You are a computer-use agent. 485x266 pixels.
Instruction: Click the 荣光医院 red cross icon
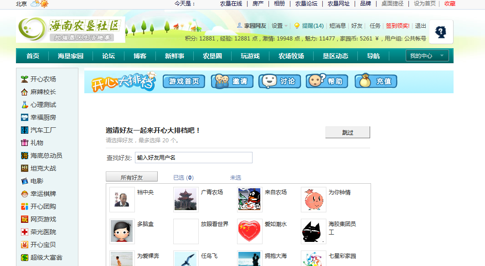coord(25,232)
